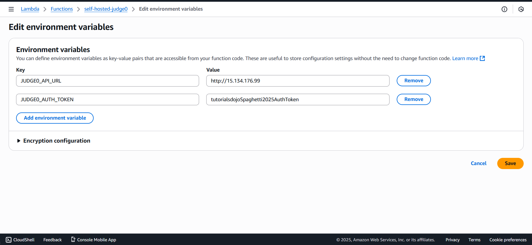The image size is (532, 245).
Task: Add a new environment variable
Action: pos(55,118)
